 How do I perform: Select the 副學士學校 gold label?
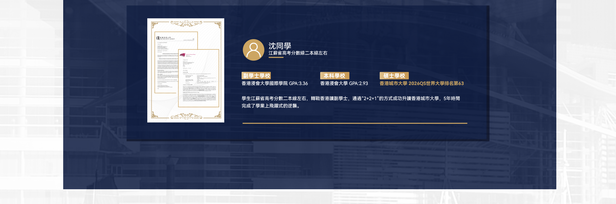pyautogui.click(x=256, y=76)
